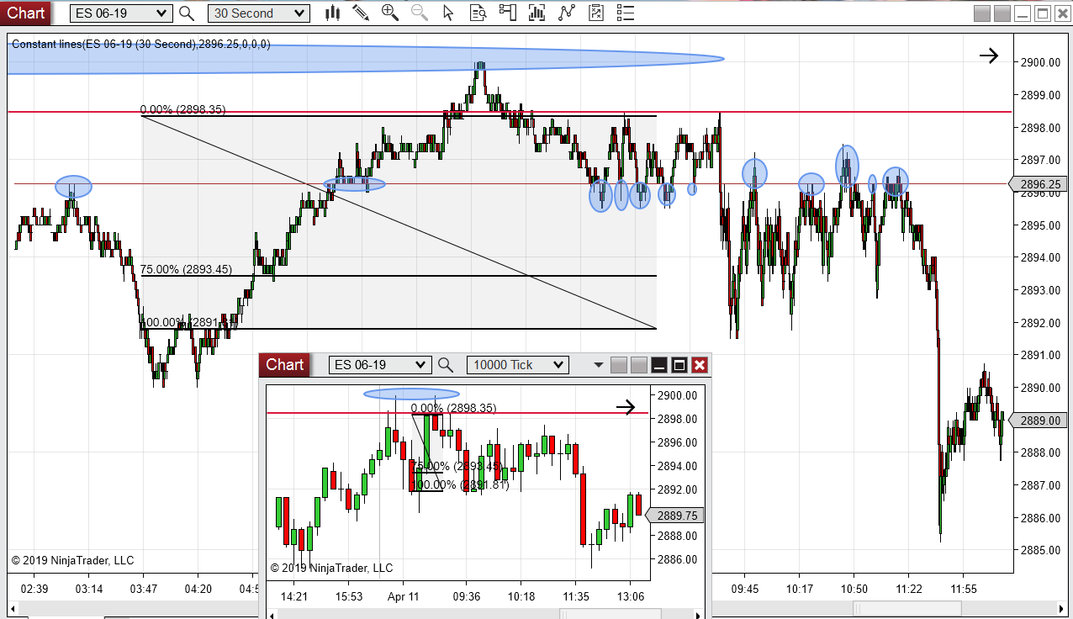Maximize the small 10000 Tick chart window
1073x619 pixels.
[x=679, y=365]
